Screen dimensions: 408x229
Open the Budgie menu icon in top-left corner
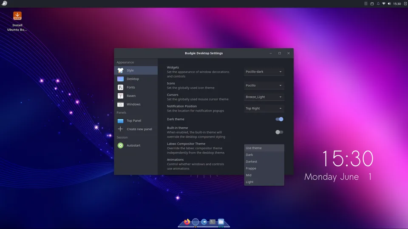[4, 3]
